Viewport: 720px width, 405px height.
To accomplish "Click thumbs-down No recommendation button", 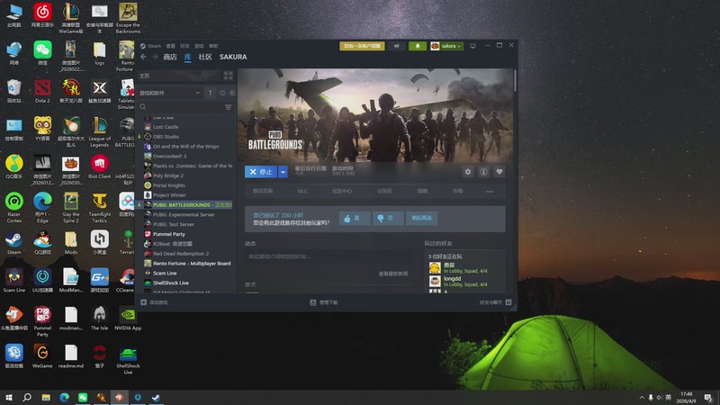I will tap(388, 218).
